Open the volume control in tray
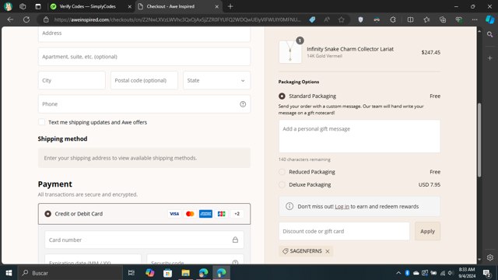This screenshot has height=280, width=498. click(451, 273)
